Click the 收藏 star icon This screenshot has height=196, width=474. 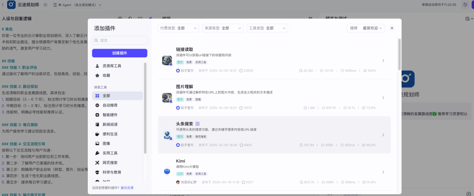pyautogui.click(x=97, y=75)
